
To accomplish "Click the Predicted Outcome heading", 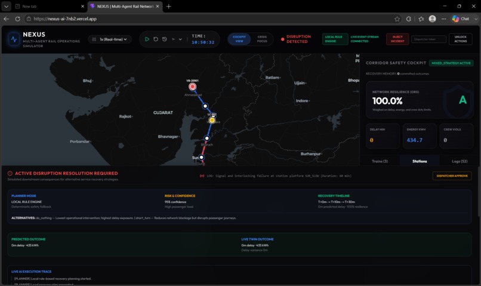I will click(x=28, y=239).
